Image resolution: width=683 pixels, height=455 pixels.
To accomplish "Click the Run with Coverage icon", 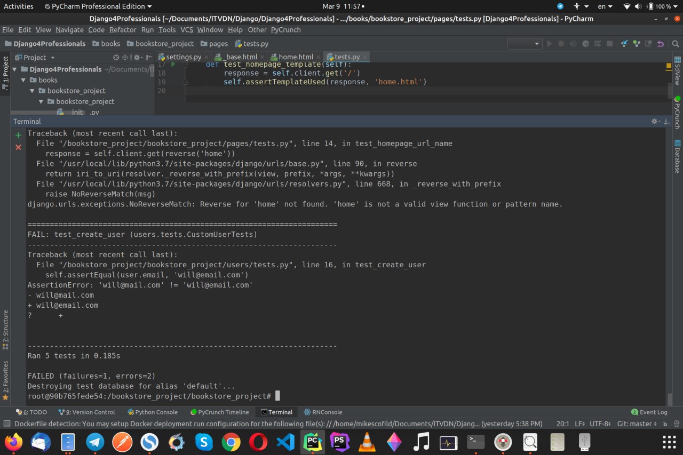I will pos(574,44).
